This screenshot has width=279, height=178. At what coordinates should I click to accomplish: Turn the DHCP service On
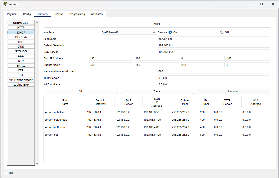coord(170,32)
